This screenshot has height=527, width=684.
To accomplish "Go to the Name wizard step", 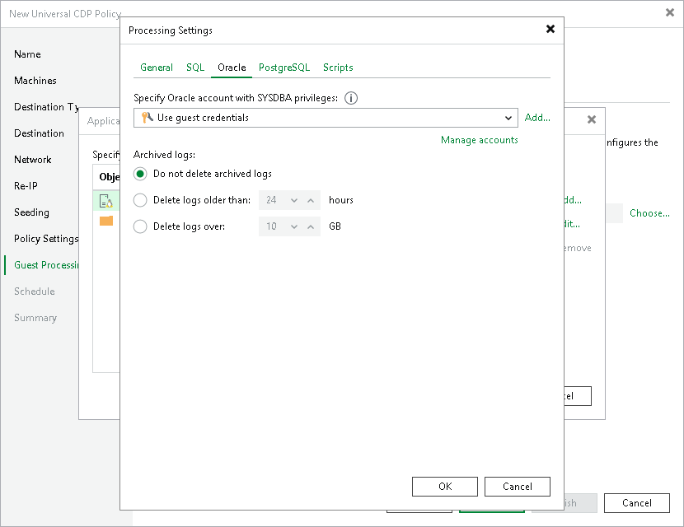I will click(x=27, y=54).
